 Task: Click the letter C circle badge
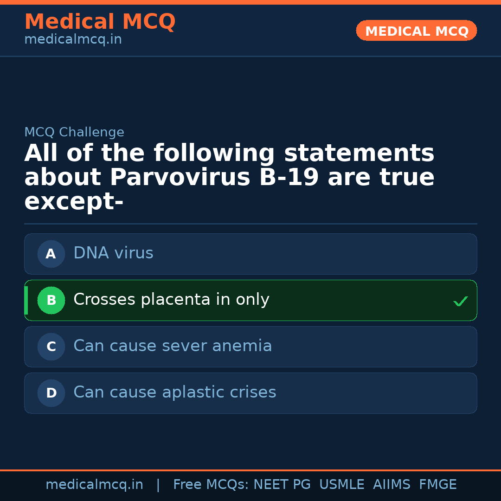click(x=51, y=347)
